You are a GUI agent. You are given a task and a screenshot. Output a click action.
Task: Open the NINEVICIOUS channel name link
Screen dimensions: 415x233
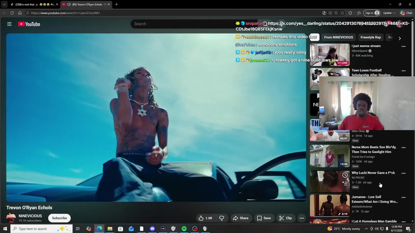click(x=30, y=216)
